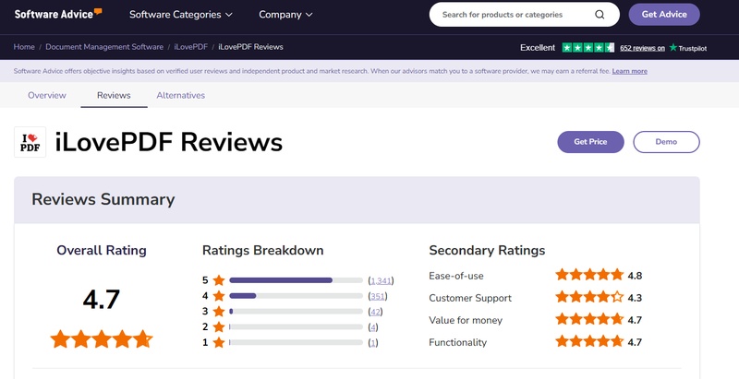The width and height of the screenshot is (739, 379).
Task: Click the Reviews Summary heading
Action: 103,199
